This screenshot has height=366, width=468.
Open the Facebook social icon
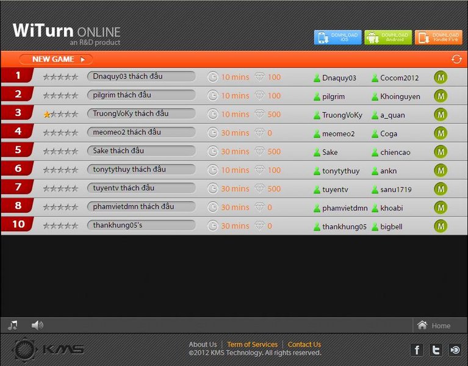click(417, 350)
